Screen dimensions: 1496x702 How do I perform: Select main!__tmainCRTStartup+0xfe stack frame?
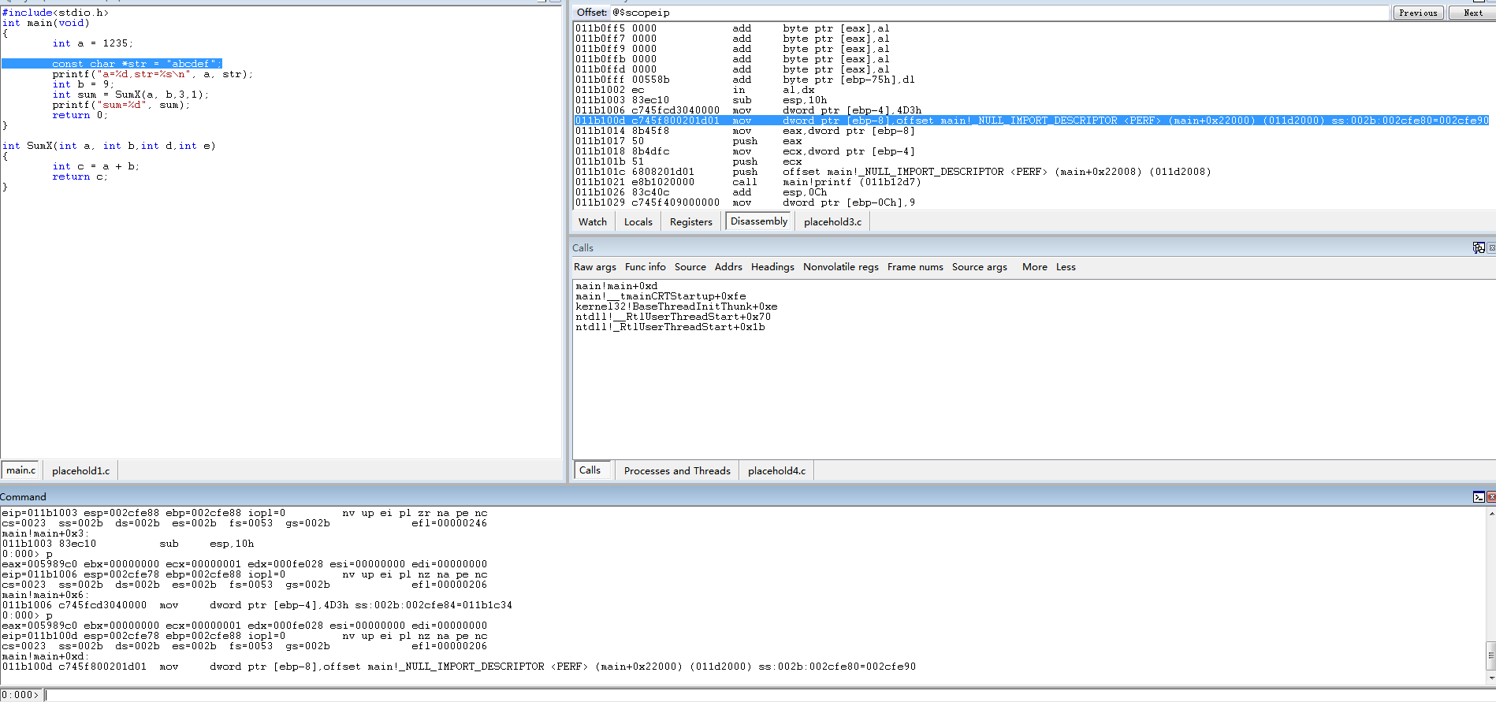pyautogui.click(x=661, y=296)
